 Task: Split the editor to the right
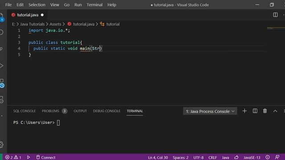coord(275,15)
